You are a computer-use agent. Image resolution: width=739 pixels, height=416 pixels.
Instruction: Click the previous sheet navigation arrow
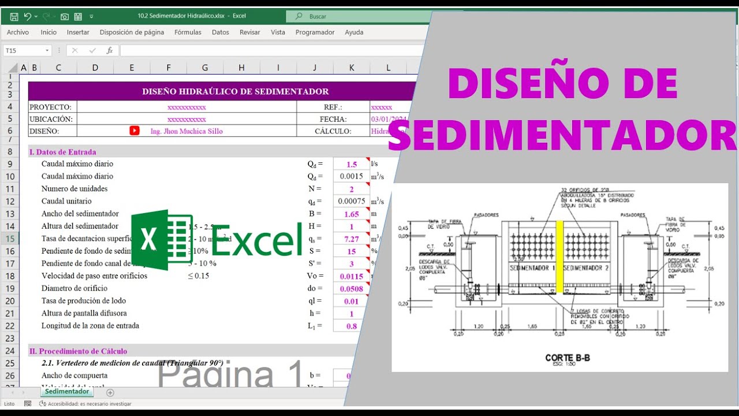click(12, 392)
